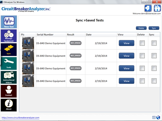Open the New Test sidebar tile
Viewport: 162px width, 121px height.
pyautogui.click(x=9, y=22)
